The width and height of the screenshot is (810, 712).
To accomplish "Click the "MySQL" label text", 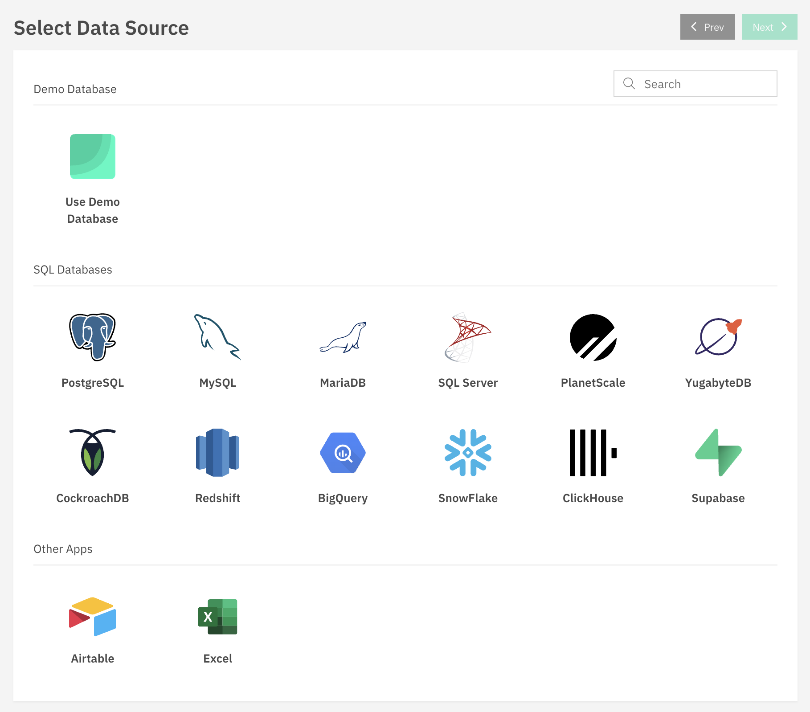I will pyautogui.click(x=217, y=383).
